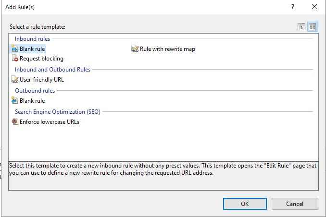Screen dimensions: 326x217
Task: Cancel the Add Rule(s) dialog
Action: click(295, 204)
